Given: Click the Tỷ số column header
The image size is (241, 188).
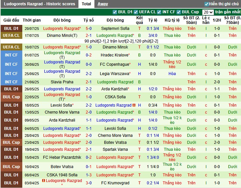Looking at the screenshot, I should pos(88,20).
